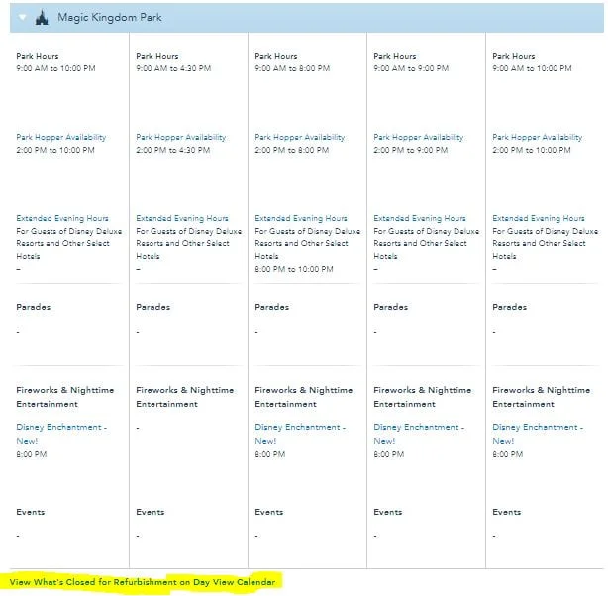Open Park Hopper Availability above 2:00 PM to 8:00 PM
The height and width of the screenshot is (596, 608).
(x=300, y=137)
